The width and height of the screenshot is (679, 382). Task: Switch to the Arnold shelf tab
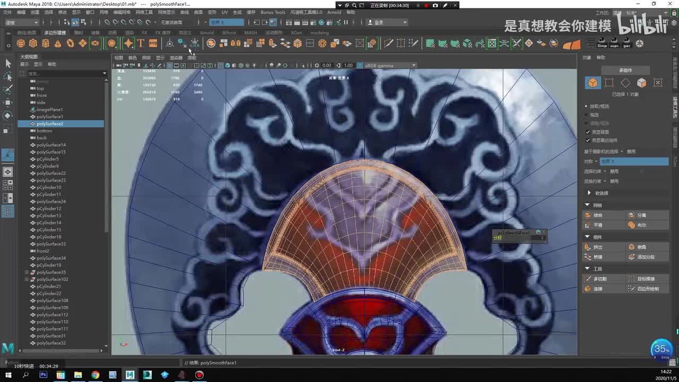207,33
